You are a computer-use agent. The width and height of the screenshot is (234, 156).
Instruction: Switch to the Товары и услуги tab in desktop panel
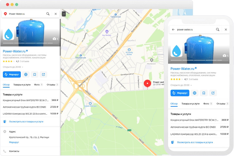[x=22, y=85]
